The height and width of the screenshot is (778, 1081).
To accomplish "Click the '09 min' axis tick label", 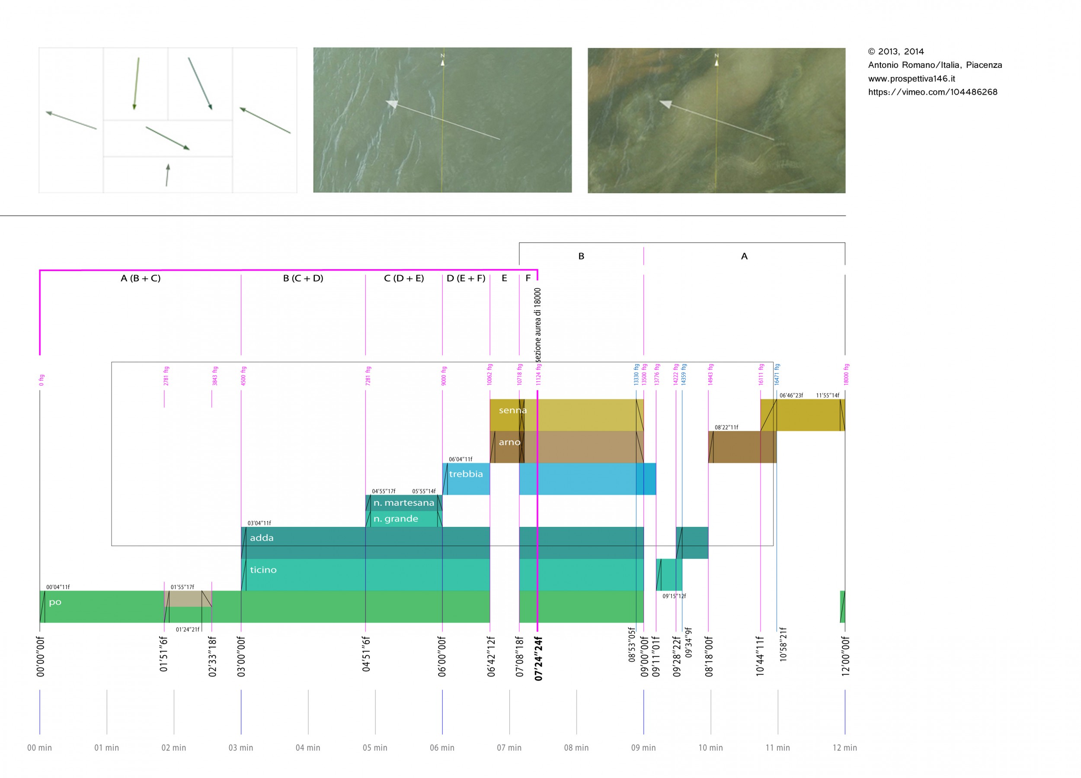I will pos(643,747).
